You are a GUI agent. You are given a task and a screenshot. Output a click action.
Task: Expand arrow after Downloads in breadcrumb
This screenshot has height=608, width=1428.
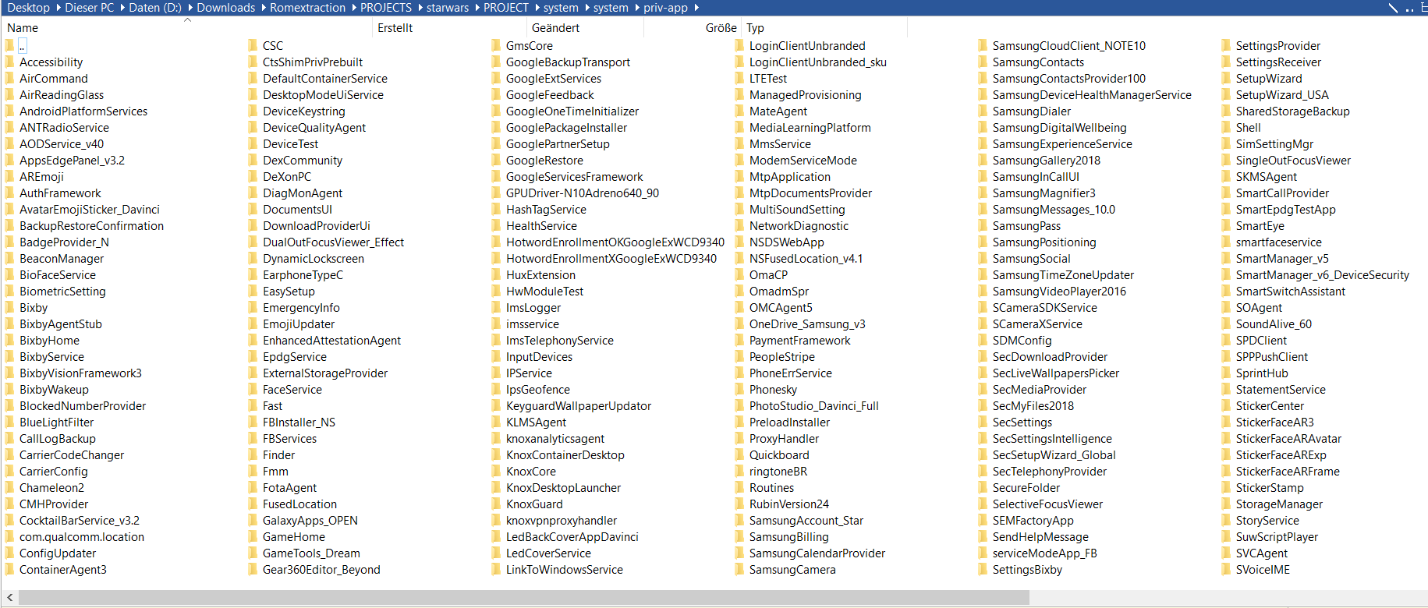click(263, 8)
